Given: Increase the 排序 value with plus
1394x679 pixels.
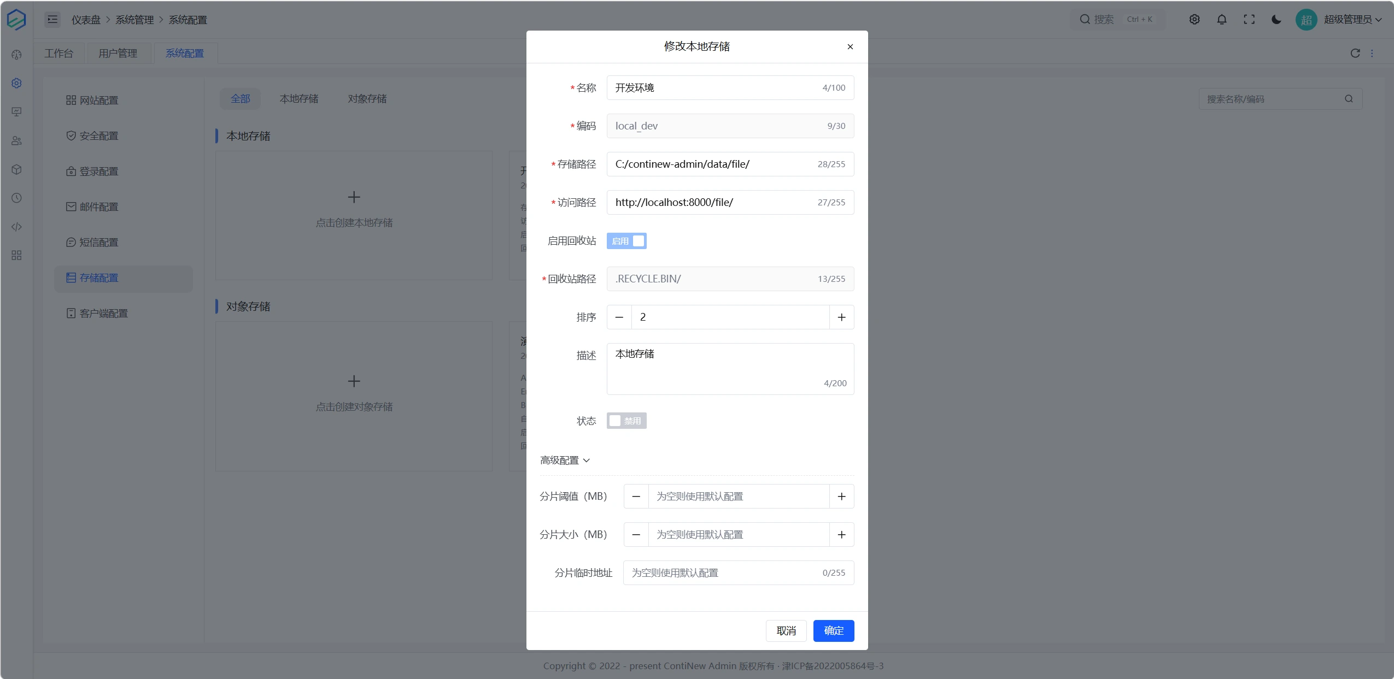Looking at the screenshot, I should pos(841,317).
